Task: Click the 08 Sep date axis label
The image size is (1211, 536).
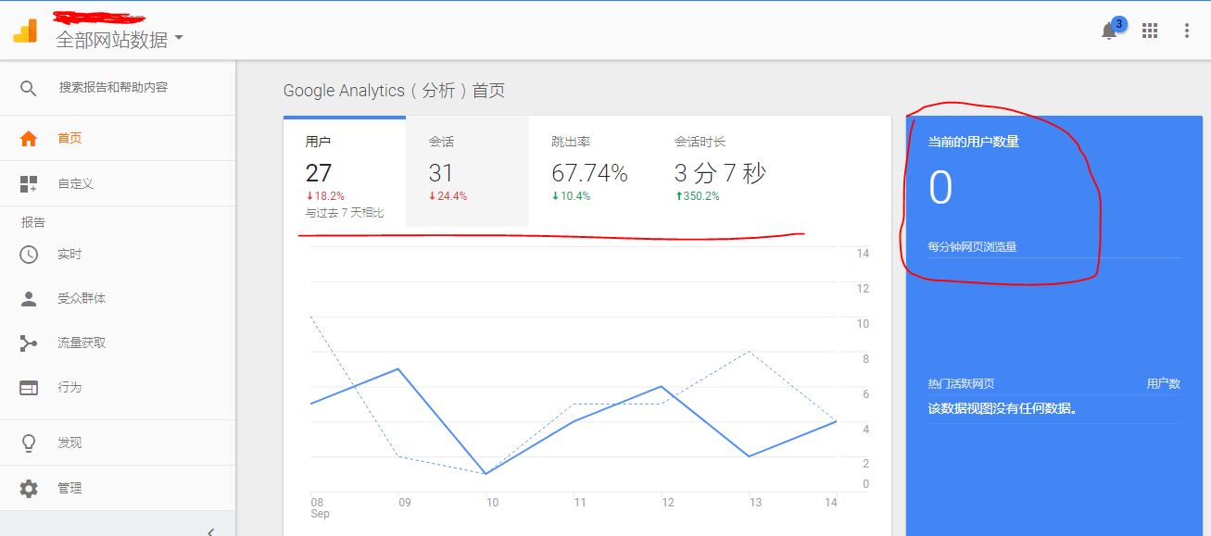Action: click(x=320, y=507)
